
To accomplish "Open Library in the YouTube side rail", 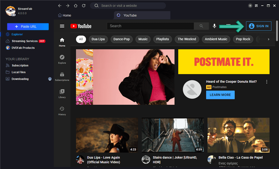I will pyautogui.click(x=62, y=94).
